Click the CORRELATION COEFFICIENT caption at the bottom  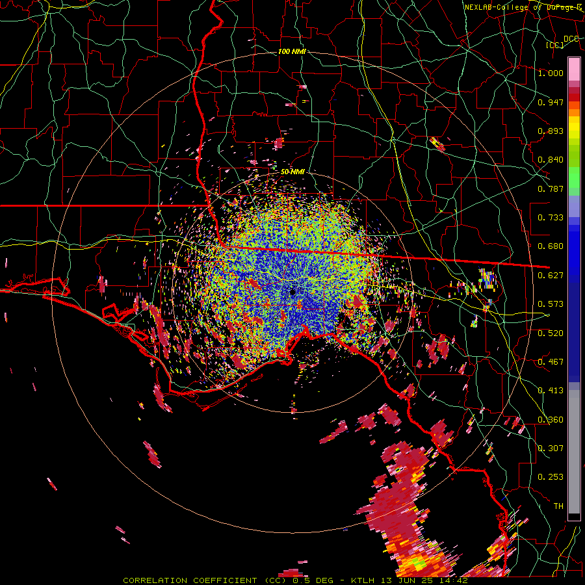pos(296,580)
